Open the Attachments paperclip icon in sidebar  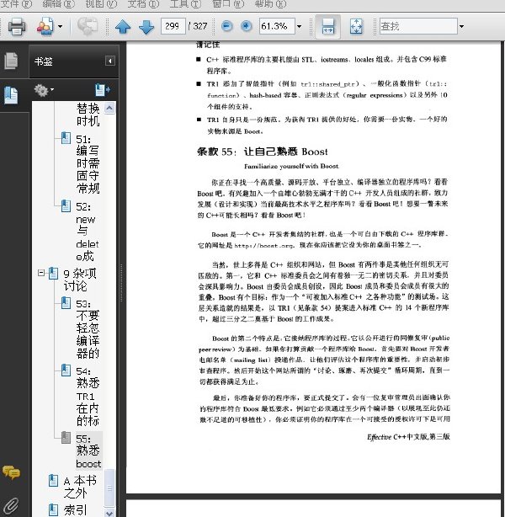click(x=11, y=506)
